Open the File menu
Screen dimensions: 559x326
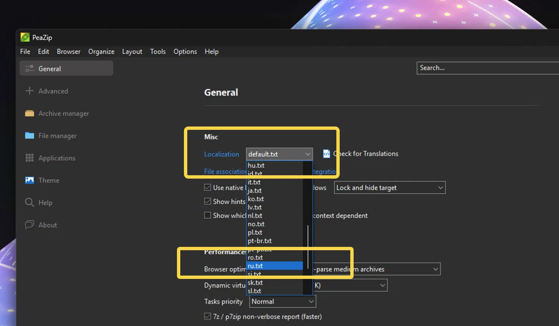[25, 51]
